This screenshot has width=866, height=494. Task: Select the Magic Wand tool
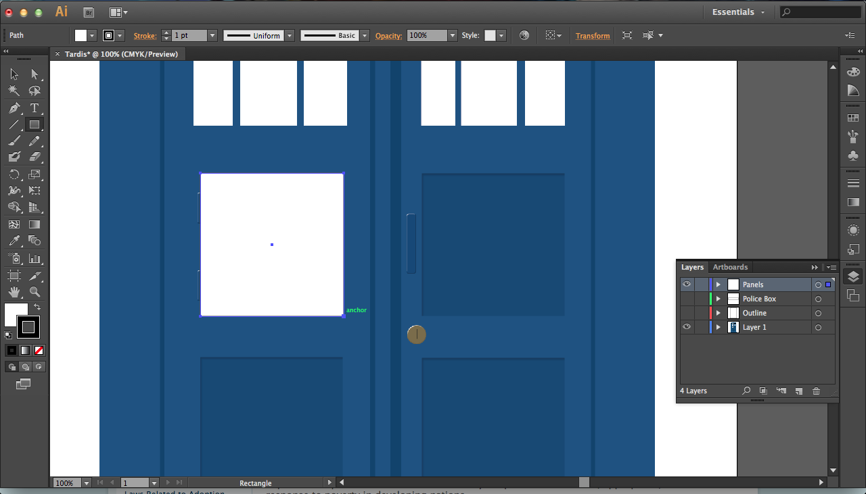point(14,91)
